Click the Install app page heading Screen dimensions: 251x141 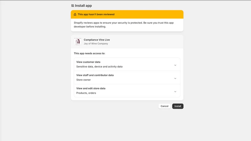tap(83, 6)
